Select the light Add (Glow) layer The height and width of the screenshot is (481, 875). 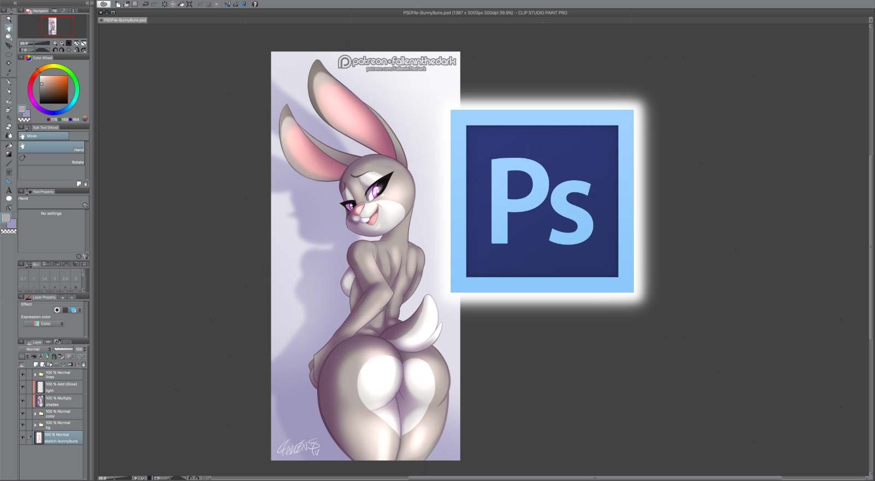(57, 387)
